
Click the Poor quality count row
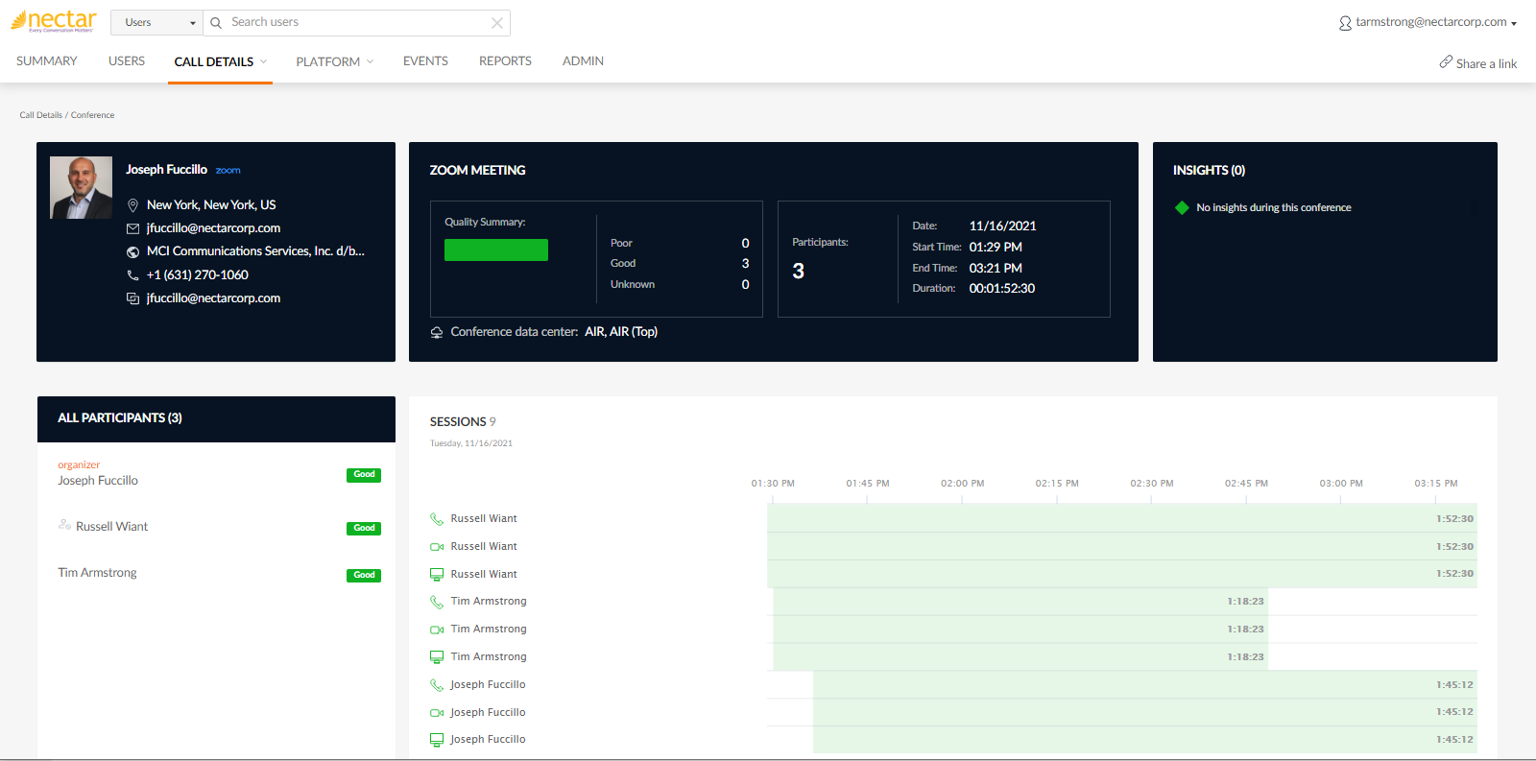point(680,243)
